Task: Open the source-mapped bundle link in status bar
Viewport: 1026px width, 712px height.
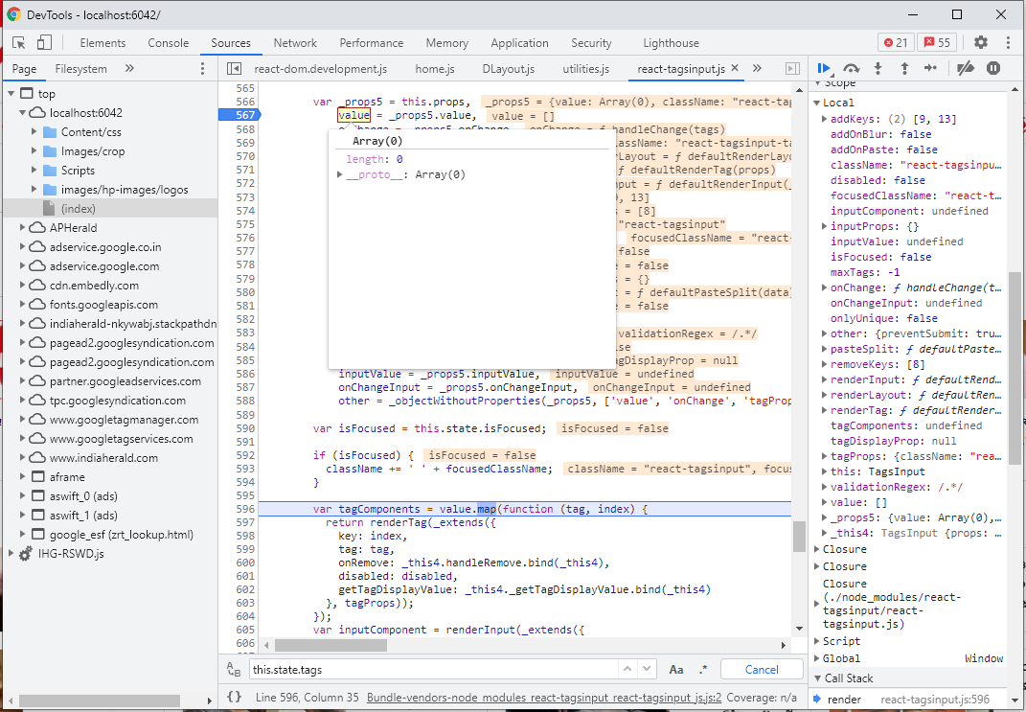Action: pos(544,698)
